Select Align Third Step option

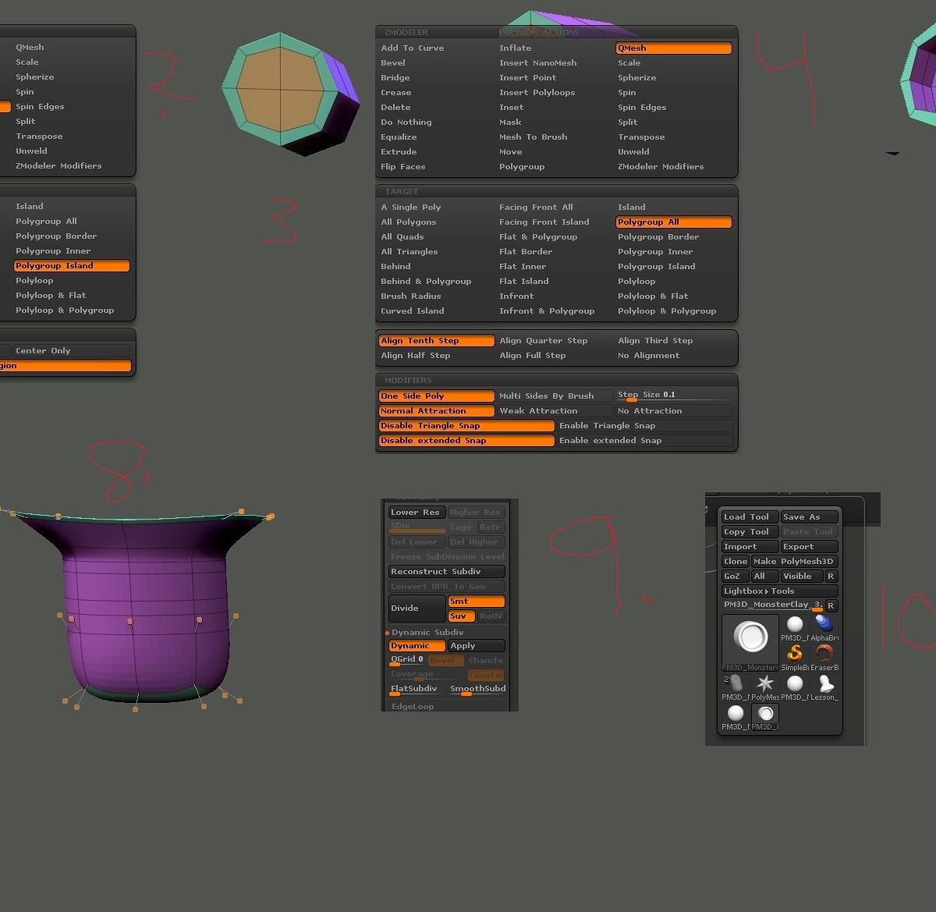pyautogui.click(x=674, y=341)
